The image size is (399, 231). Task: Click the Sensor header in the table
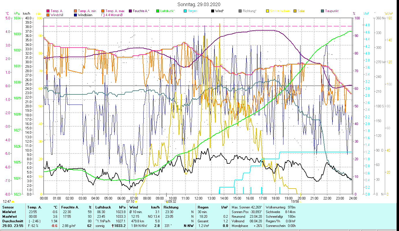pos(8,207)
